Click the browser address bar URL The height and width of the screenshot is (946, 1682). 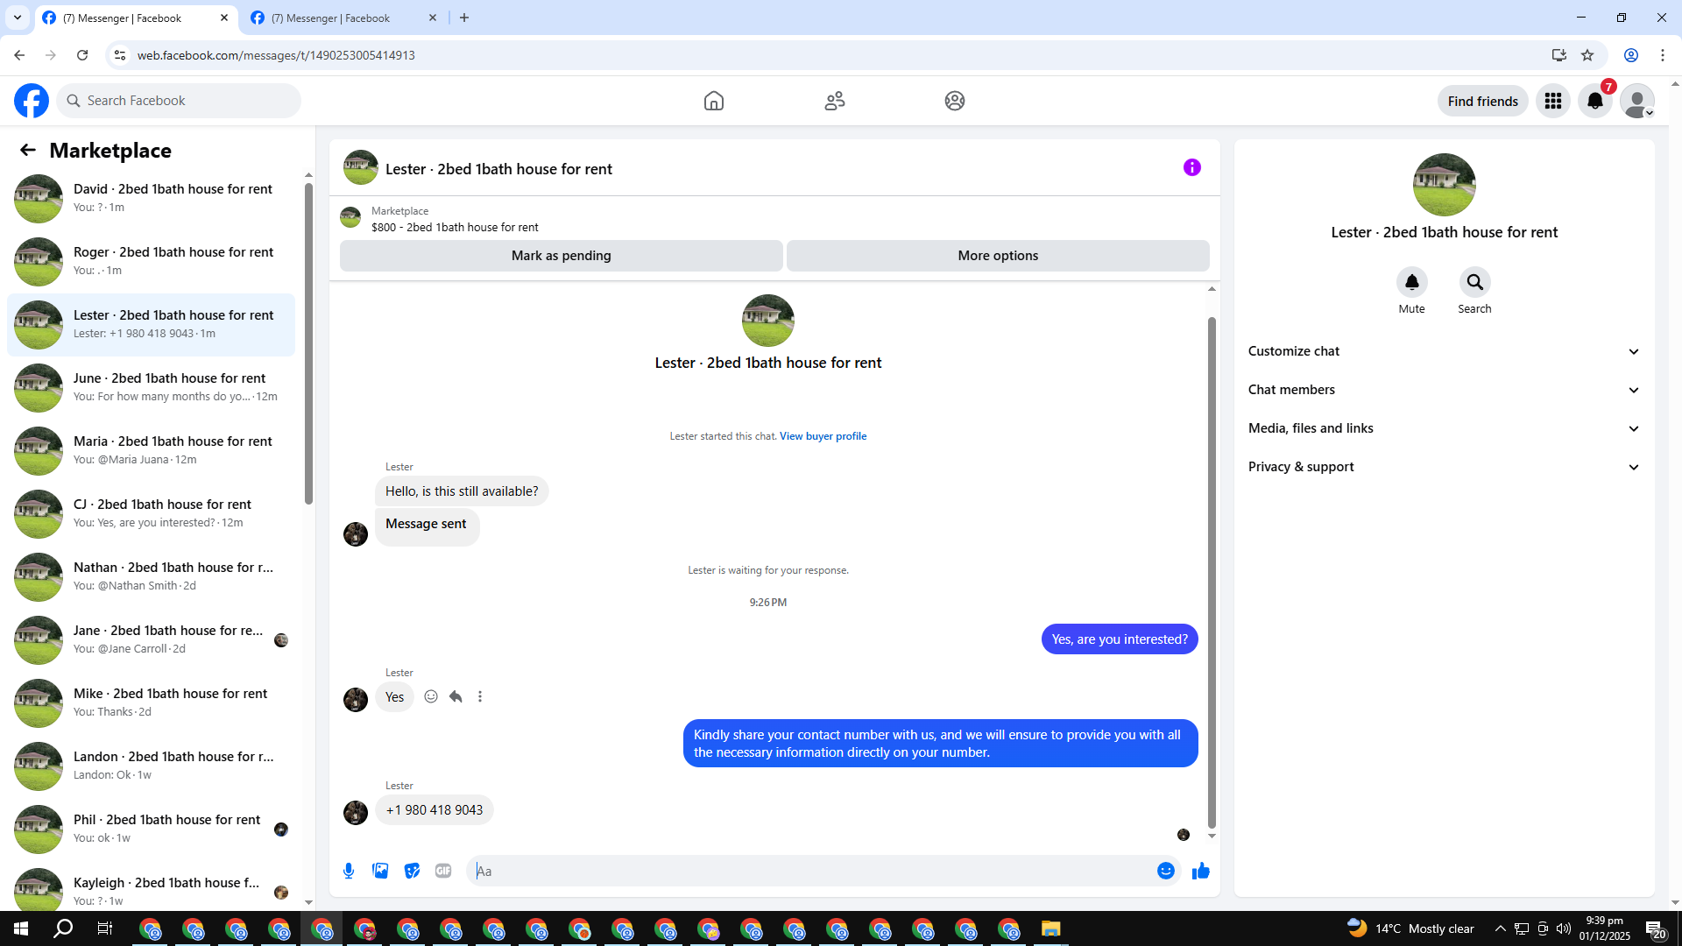[x=276, y=55]
